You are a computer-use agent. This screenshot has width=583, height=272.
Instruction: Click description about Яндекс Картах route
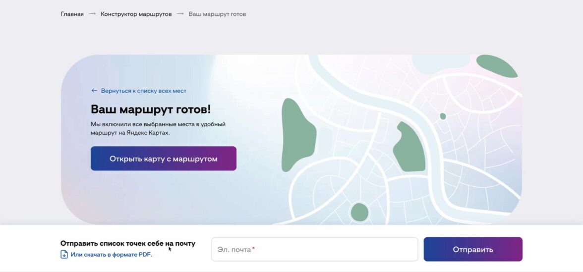(x=158, y=128)
